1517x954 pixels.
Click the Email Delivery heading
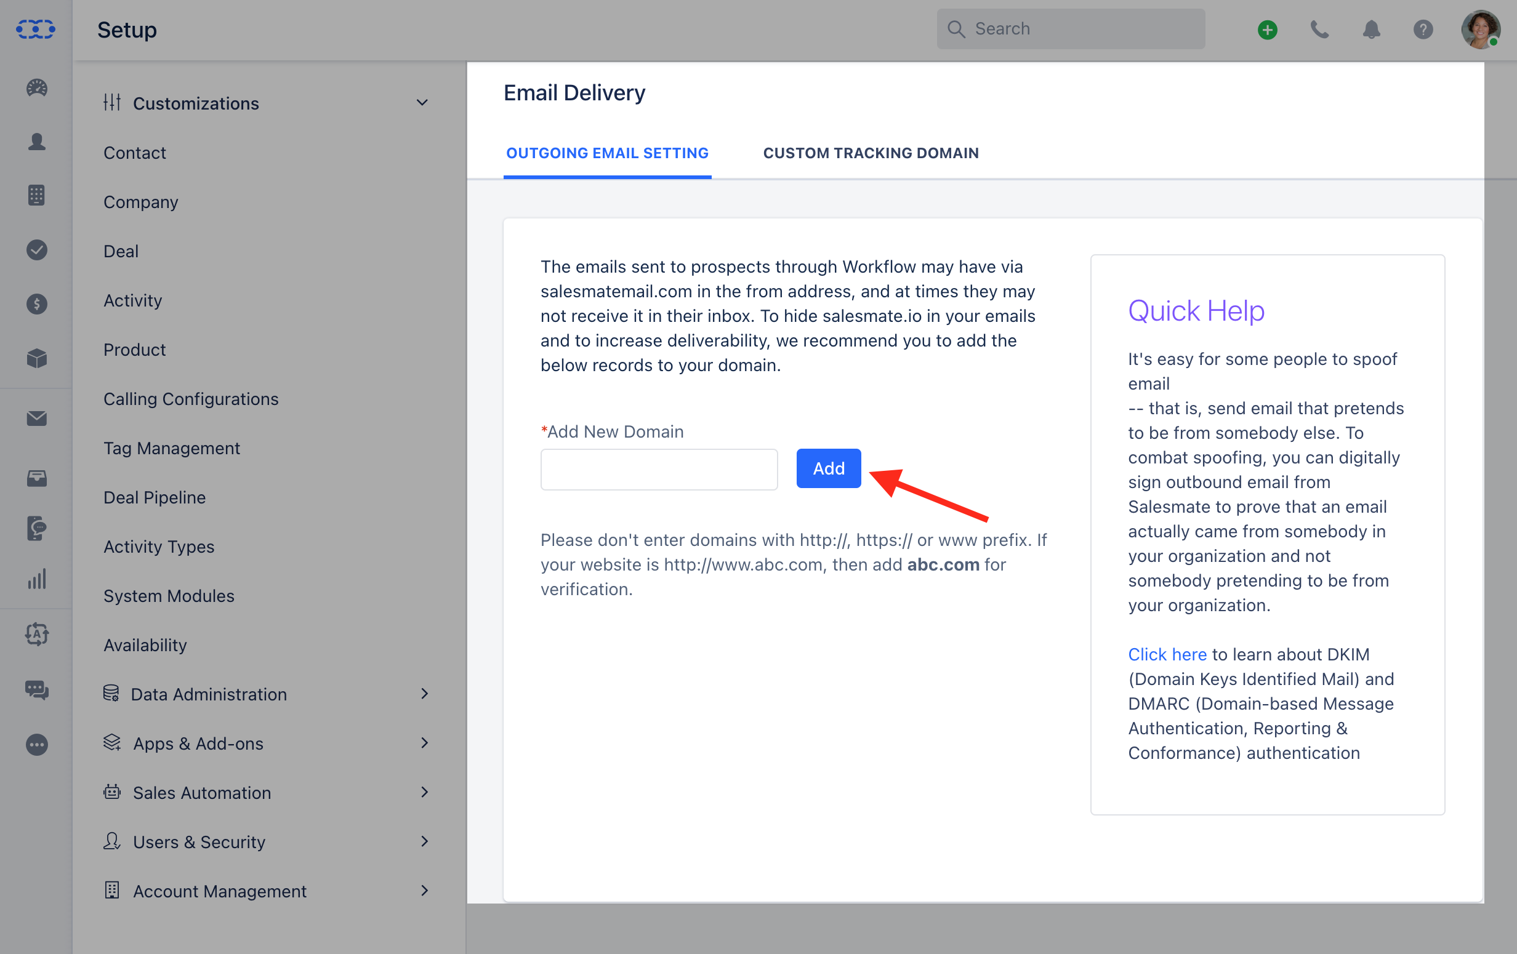click(574, 92)
